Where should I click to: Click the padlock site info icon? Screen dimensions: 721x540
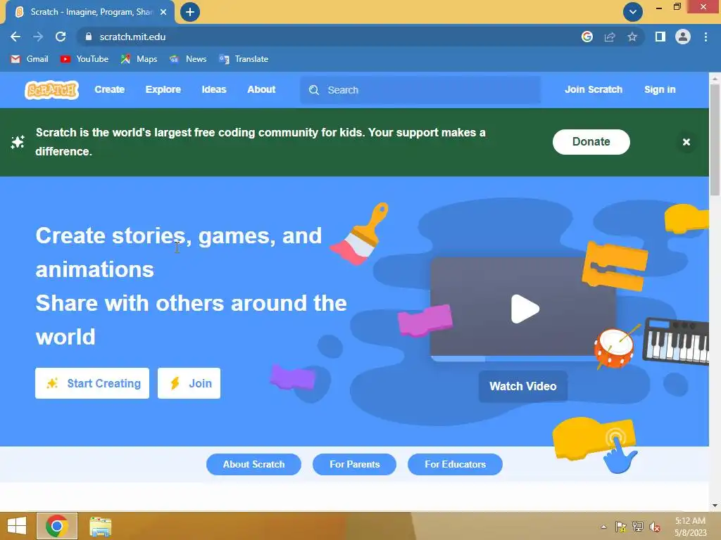(89, 37)
